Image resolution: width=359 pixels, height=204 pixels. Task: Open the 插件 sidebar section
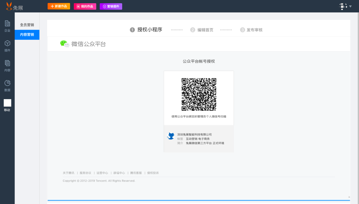(x=7, y=46)
